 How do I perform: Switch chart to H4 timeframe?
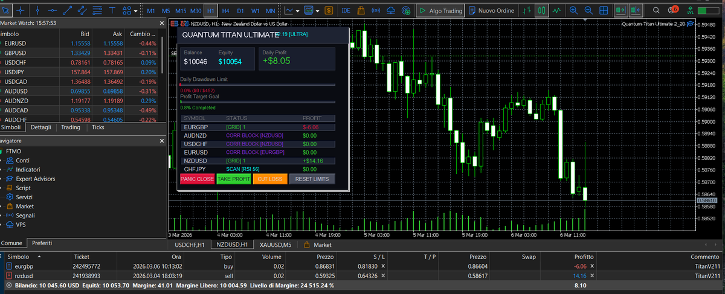225,11
